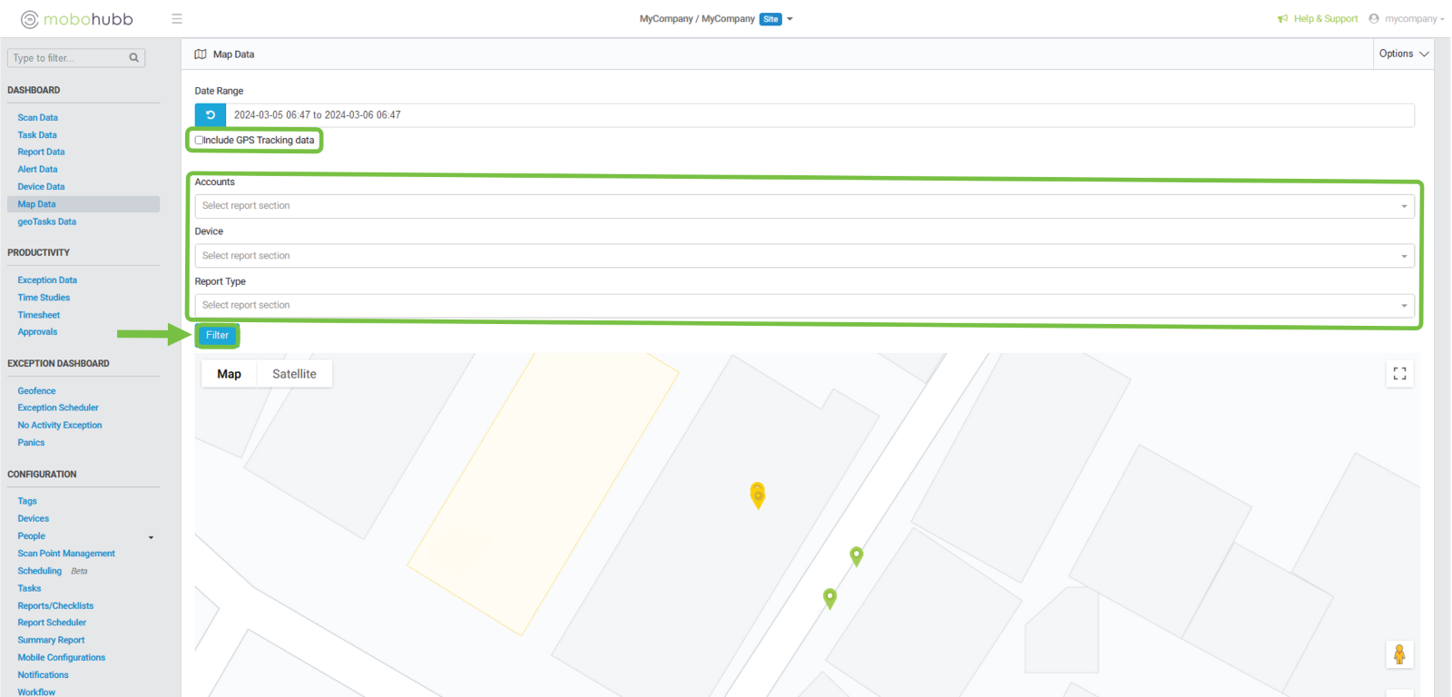Click the hamburger menu icon
Screen dimensions: 1452x697
coord(177,19)
